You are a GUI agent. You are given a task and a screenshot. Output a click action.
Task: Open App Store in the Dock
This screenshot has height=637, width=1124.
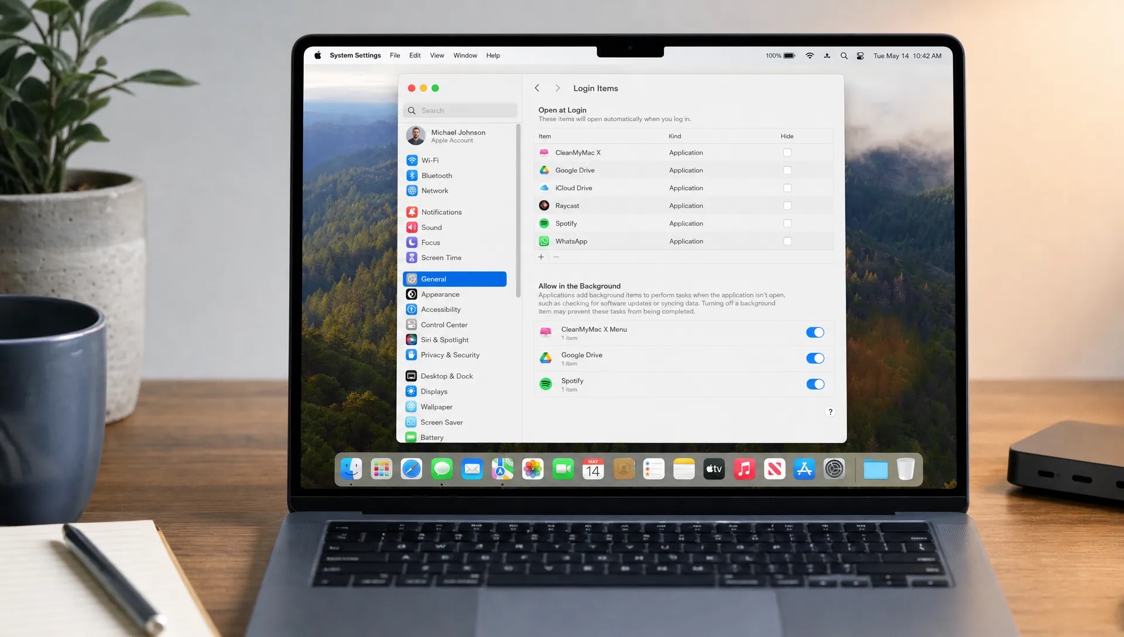(804, 469)
